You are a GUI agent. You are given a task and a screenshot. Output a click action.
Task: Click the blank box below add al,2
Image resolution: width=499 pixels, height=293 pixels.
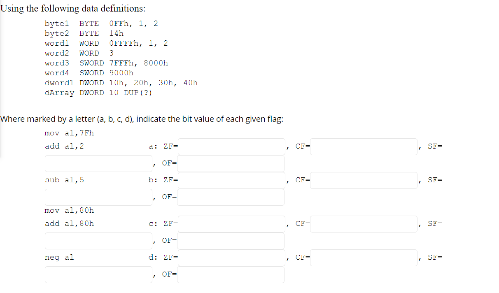[x=98, y=163]
